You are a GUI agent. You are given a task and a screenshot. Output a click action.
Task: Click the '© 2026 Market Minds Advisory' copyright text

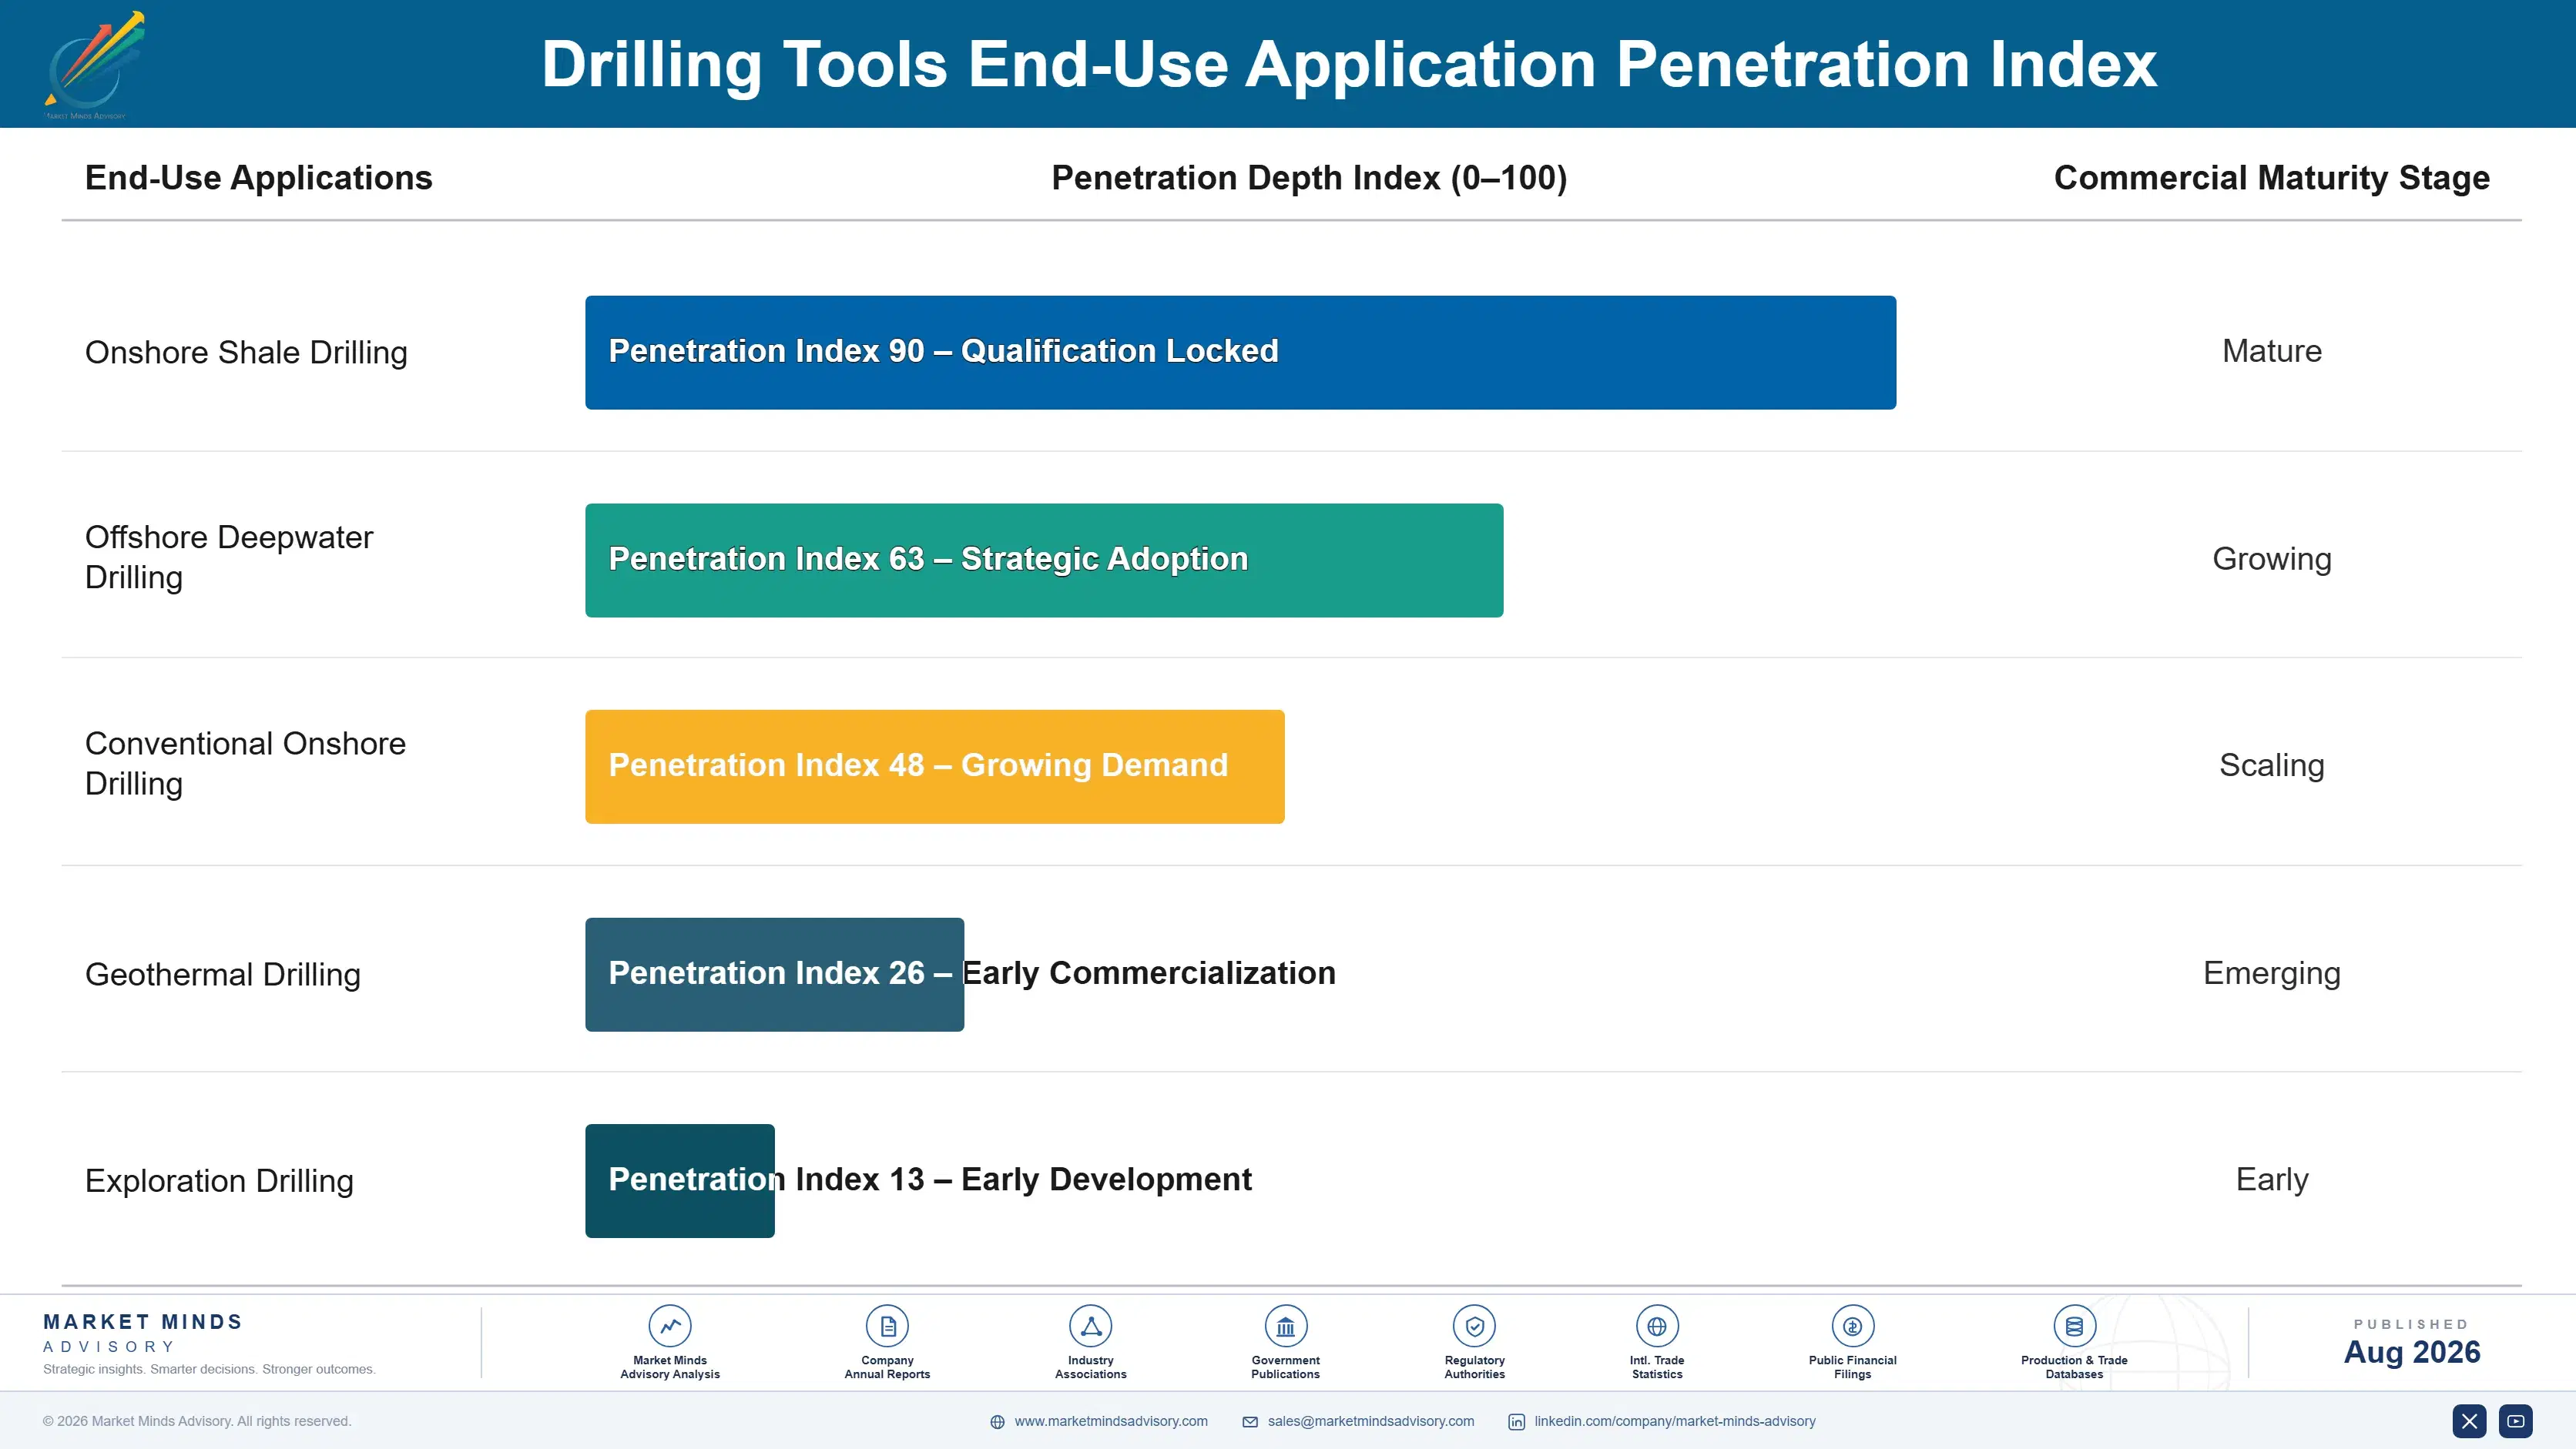pos(197,1421)
